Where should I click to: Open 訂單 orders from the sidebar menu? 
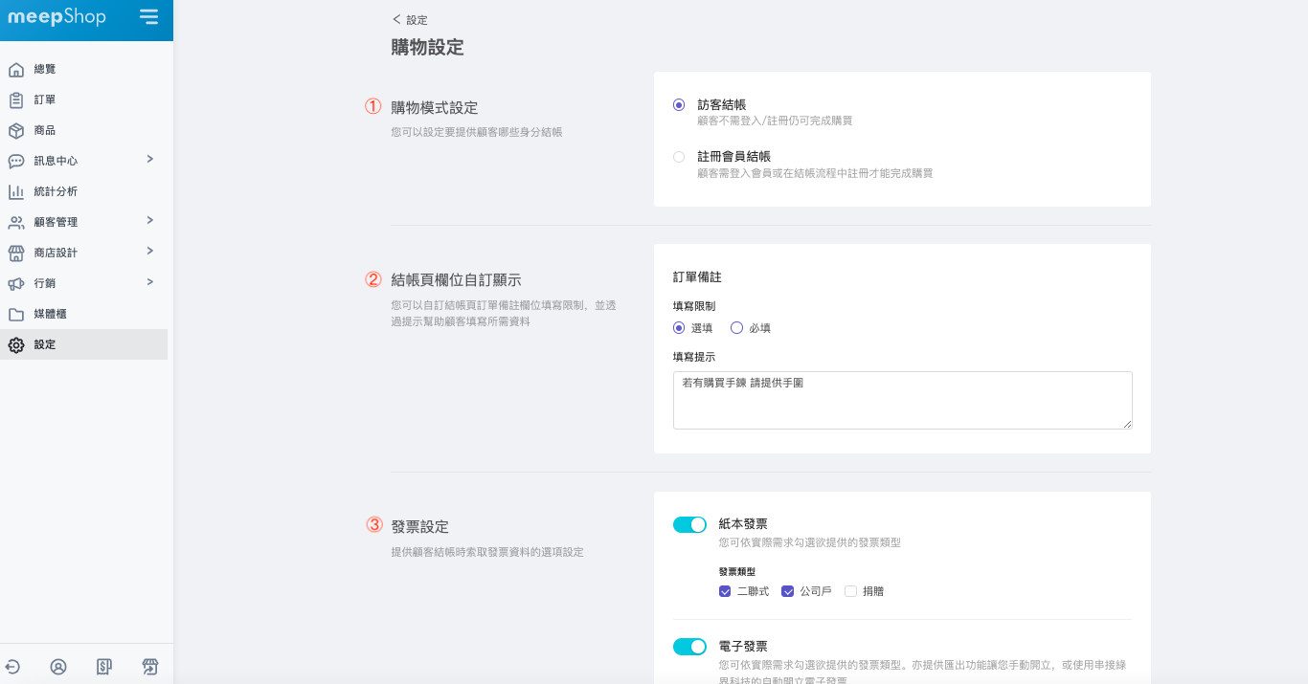coord(44,99)
